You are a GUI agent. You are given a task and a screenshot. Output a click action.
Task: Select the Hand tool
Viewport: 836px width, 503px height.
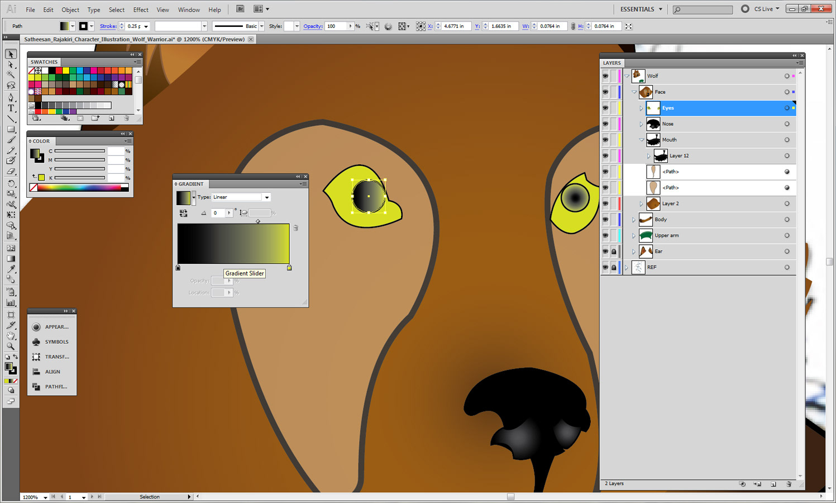pos(11,335)
